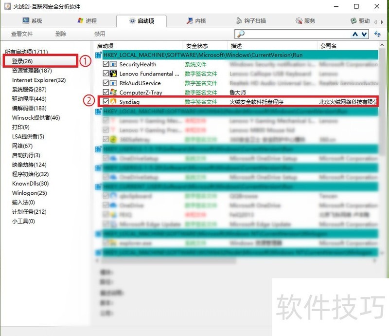Toggle the Lenovo Fundamental startup checkbox
This screenshot has height=336, width=389.
click(106, 74)
